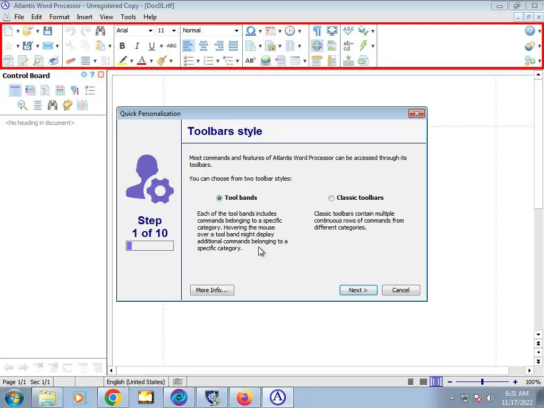This screenshot has width=544, height=408.
Task: Select the highlighted view mode in status bar
Action: click(x=436, y=381)
